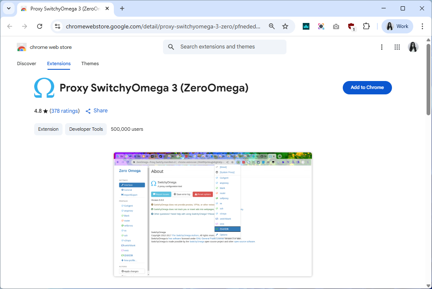This screenshot has height=289, width=432.
Task: Switch to the Themes tab
Action: point(90,63)
